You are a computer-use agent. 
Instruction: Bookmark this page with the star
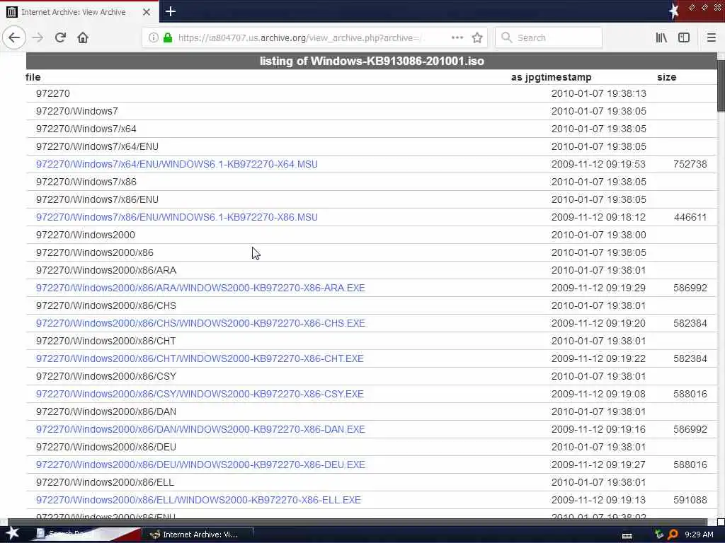click(477, 37)
